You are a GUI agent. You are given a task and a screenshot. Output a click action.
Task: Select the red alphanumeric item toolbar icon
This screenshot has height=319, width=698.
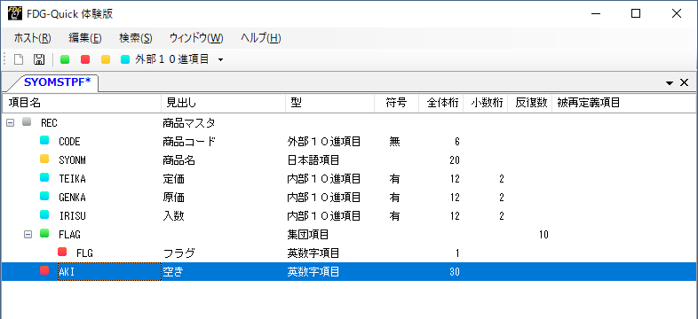point(85,59)
